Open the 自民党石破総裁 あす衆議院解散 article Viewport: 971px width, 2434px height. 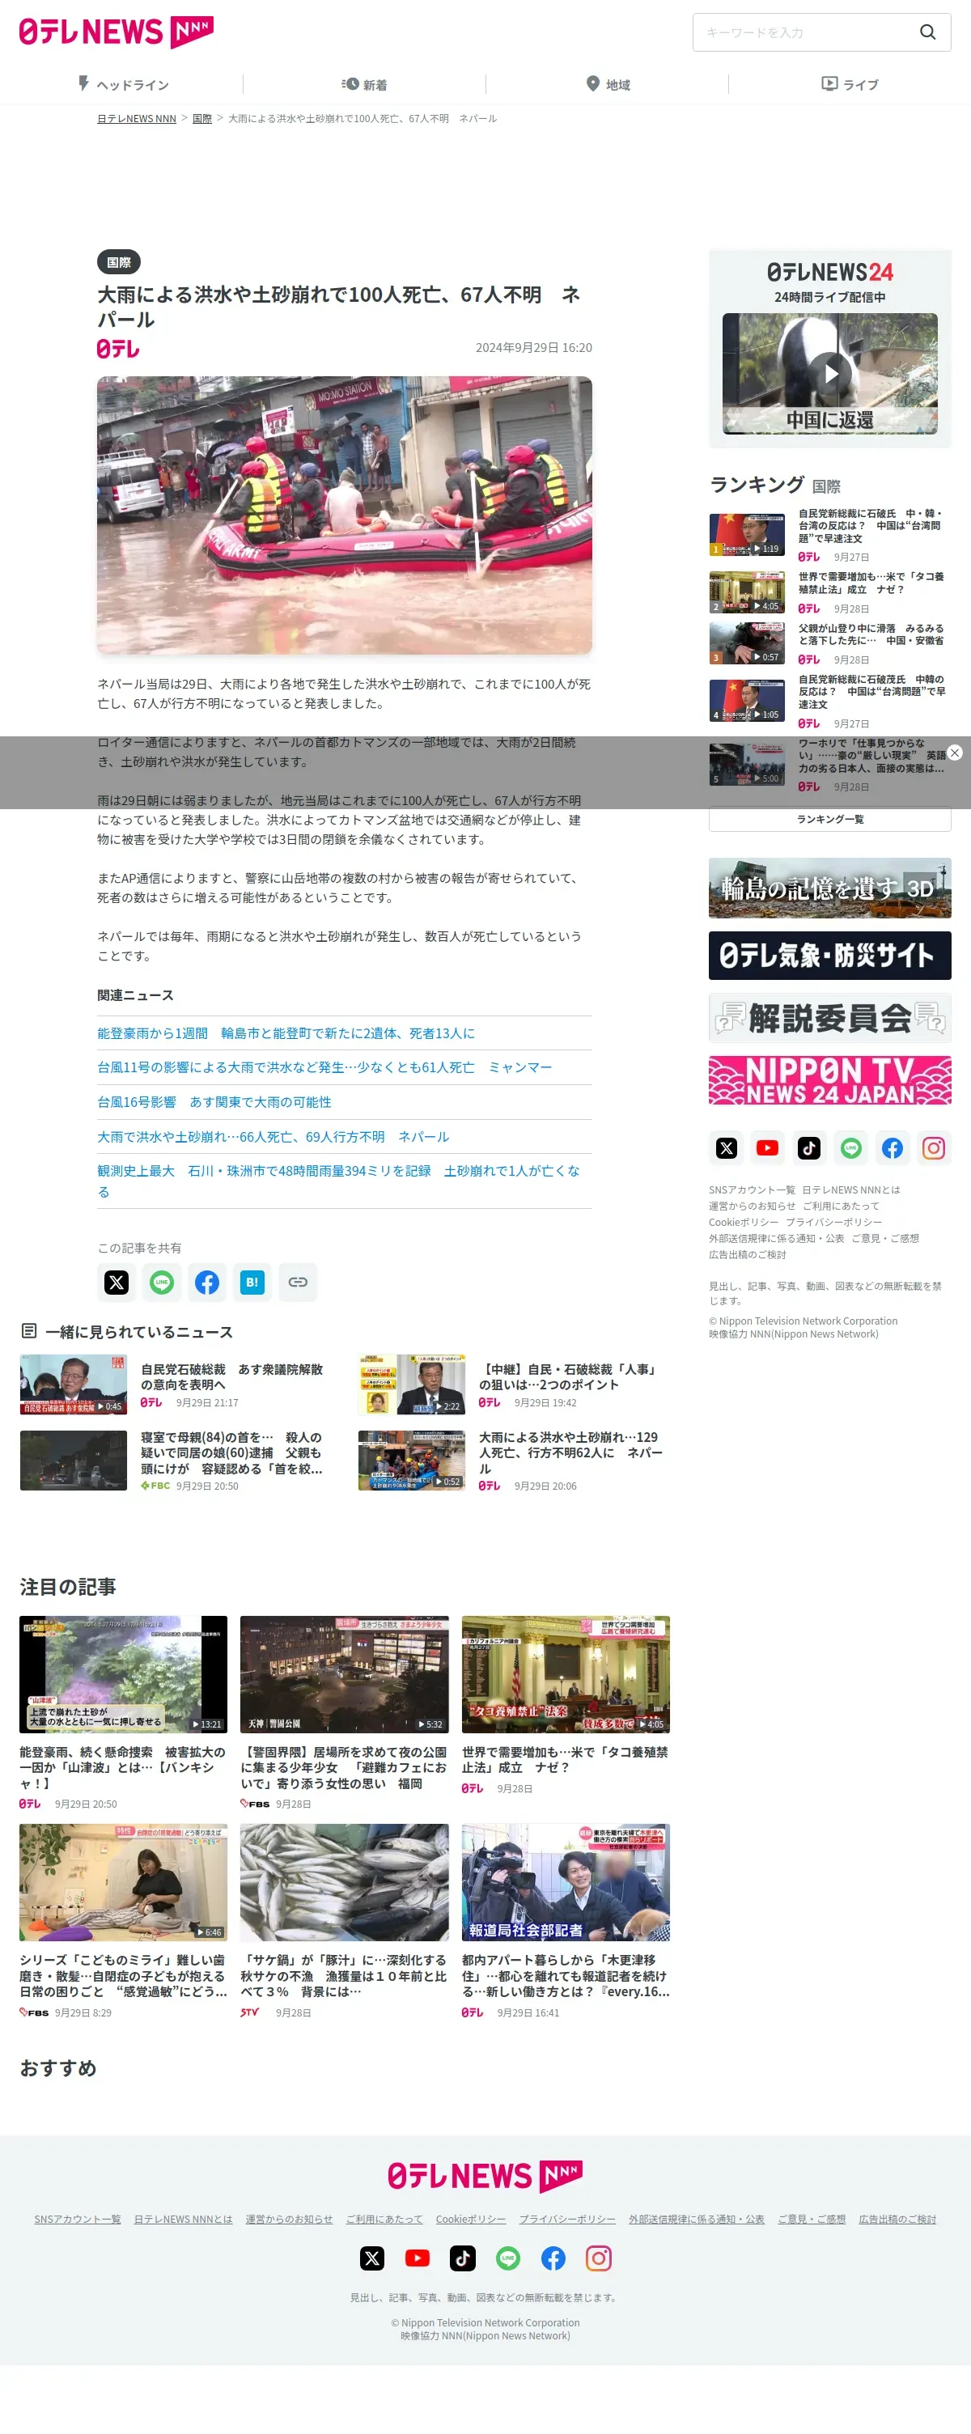click(x=174, y=1384)
